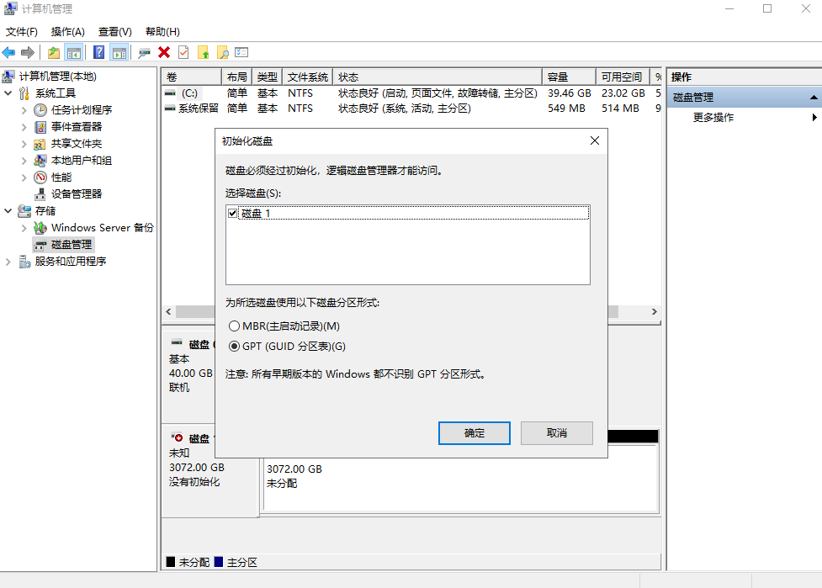Click the Up one level folder icon
Viewport: 822px width, 588px height.
(54, 52)
